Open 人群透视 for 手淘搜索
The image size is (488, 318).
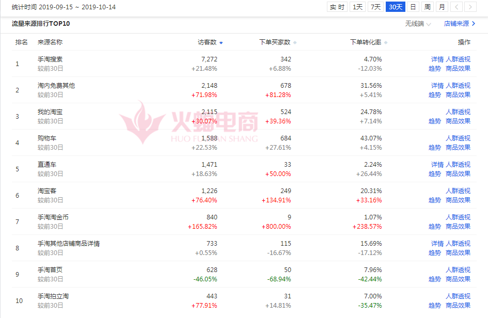458,59
